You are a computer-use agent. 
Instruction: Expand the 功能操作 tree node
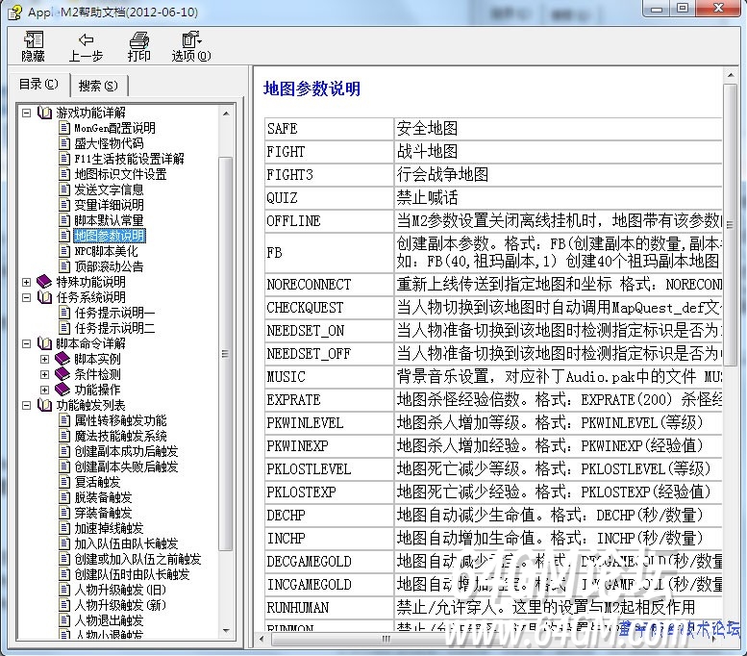[44, 390]
